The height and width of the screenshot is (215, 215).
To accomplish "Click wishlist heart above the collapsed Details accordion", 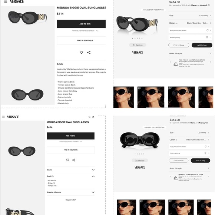I will [x=67, y=160].
